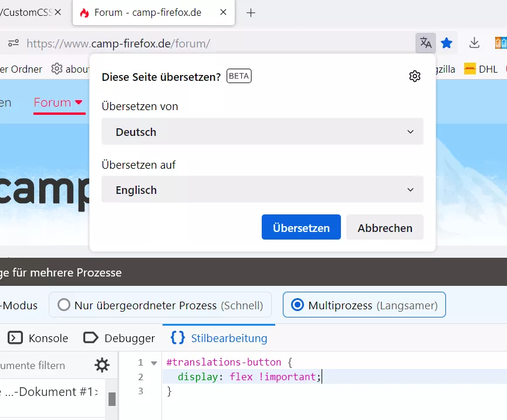Expand the Englisch target language dropdown
Image resolution: width=507 pixels, height=420 pixels.
pyautogui.click(x=262, y=190)
